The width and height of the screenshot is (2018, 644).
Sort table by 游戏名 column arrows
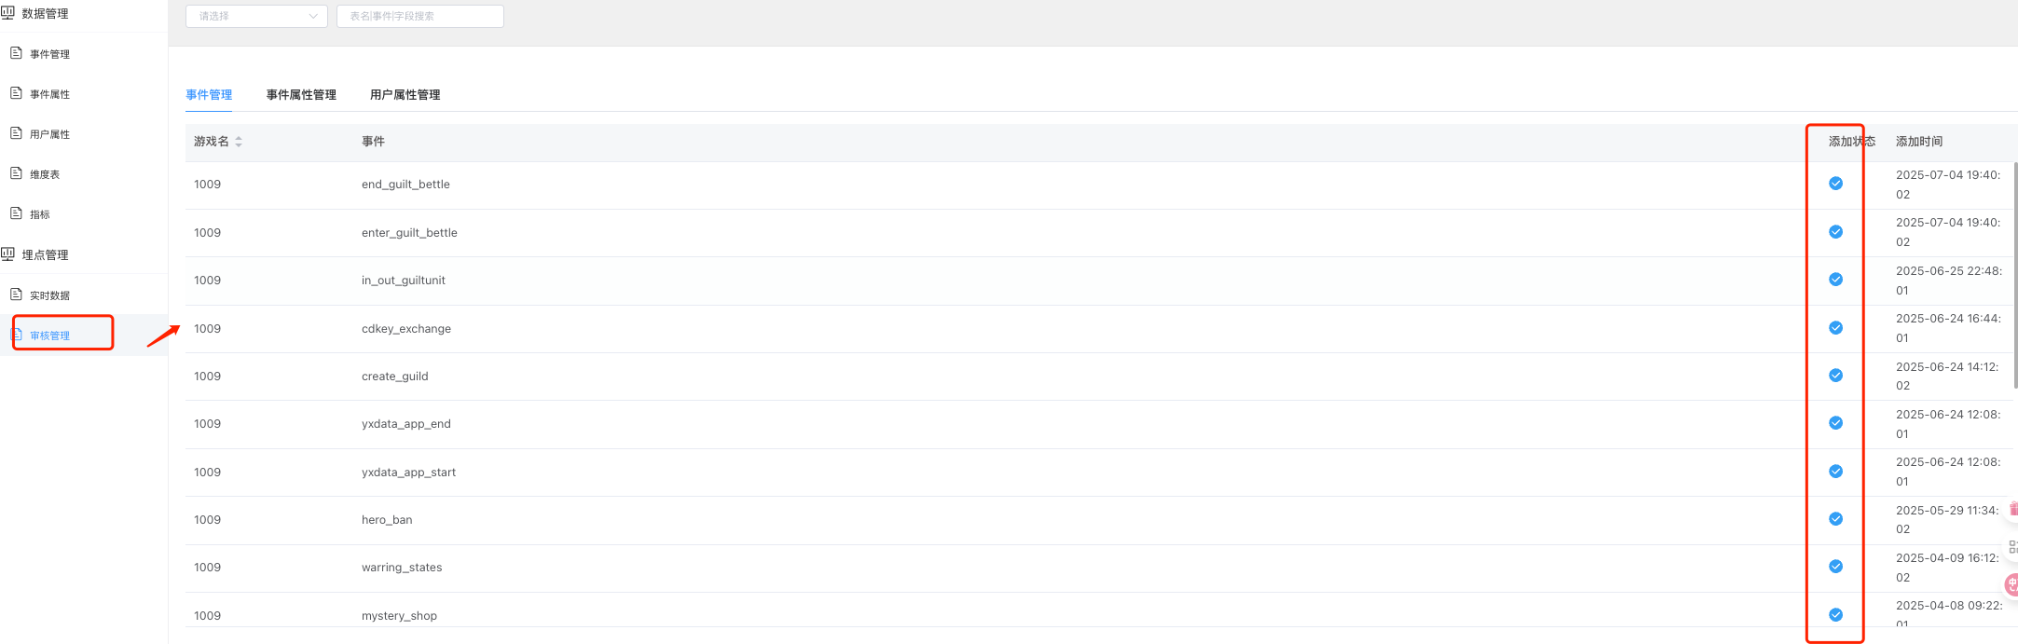(x=239, y=142)
